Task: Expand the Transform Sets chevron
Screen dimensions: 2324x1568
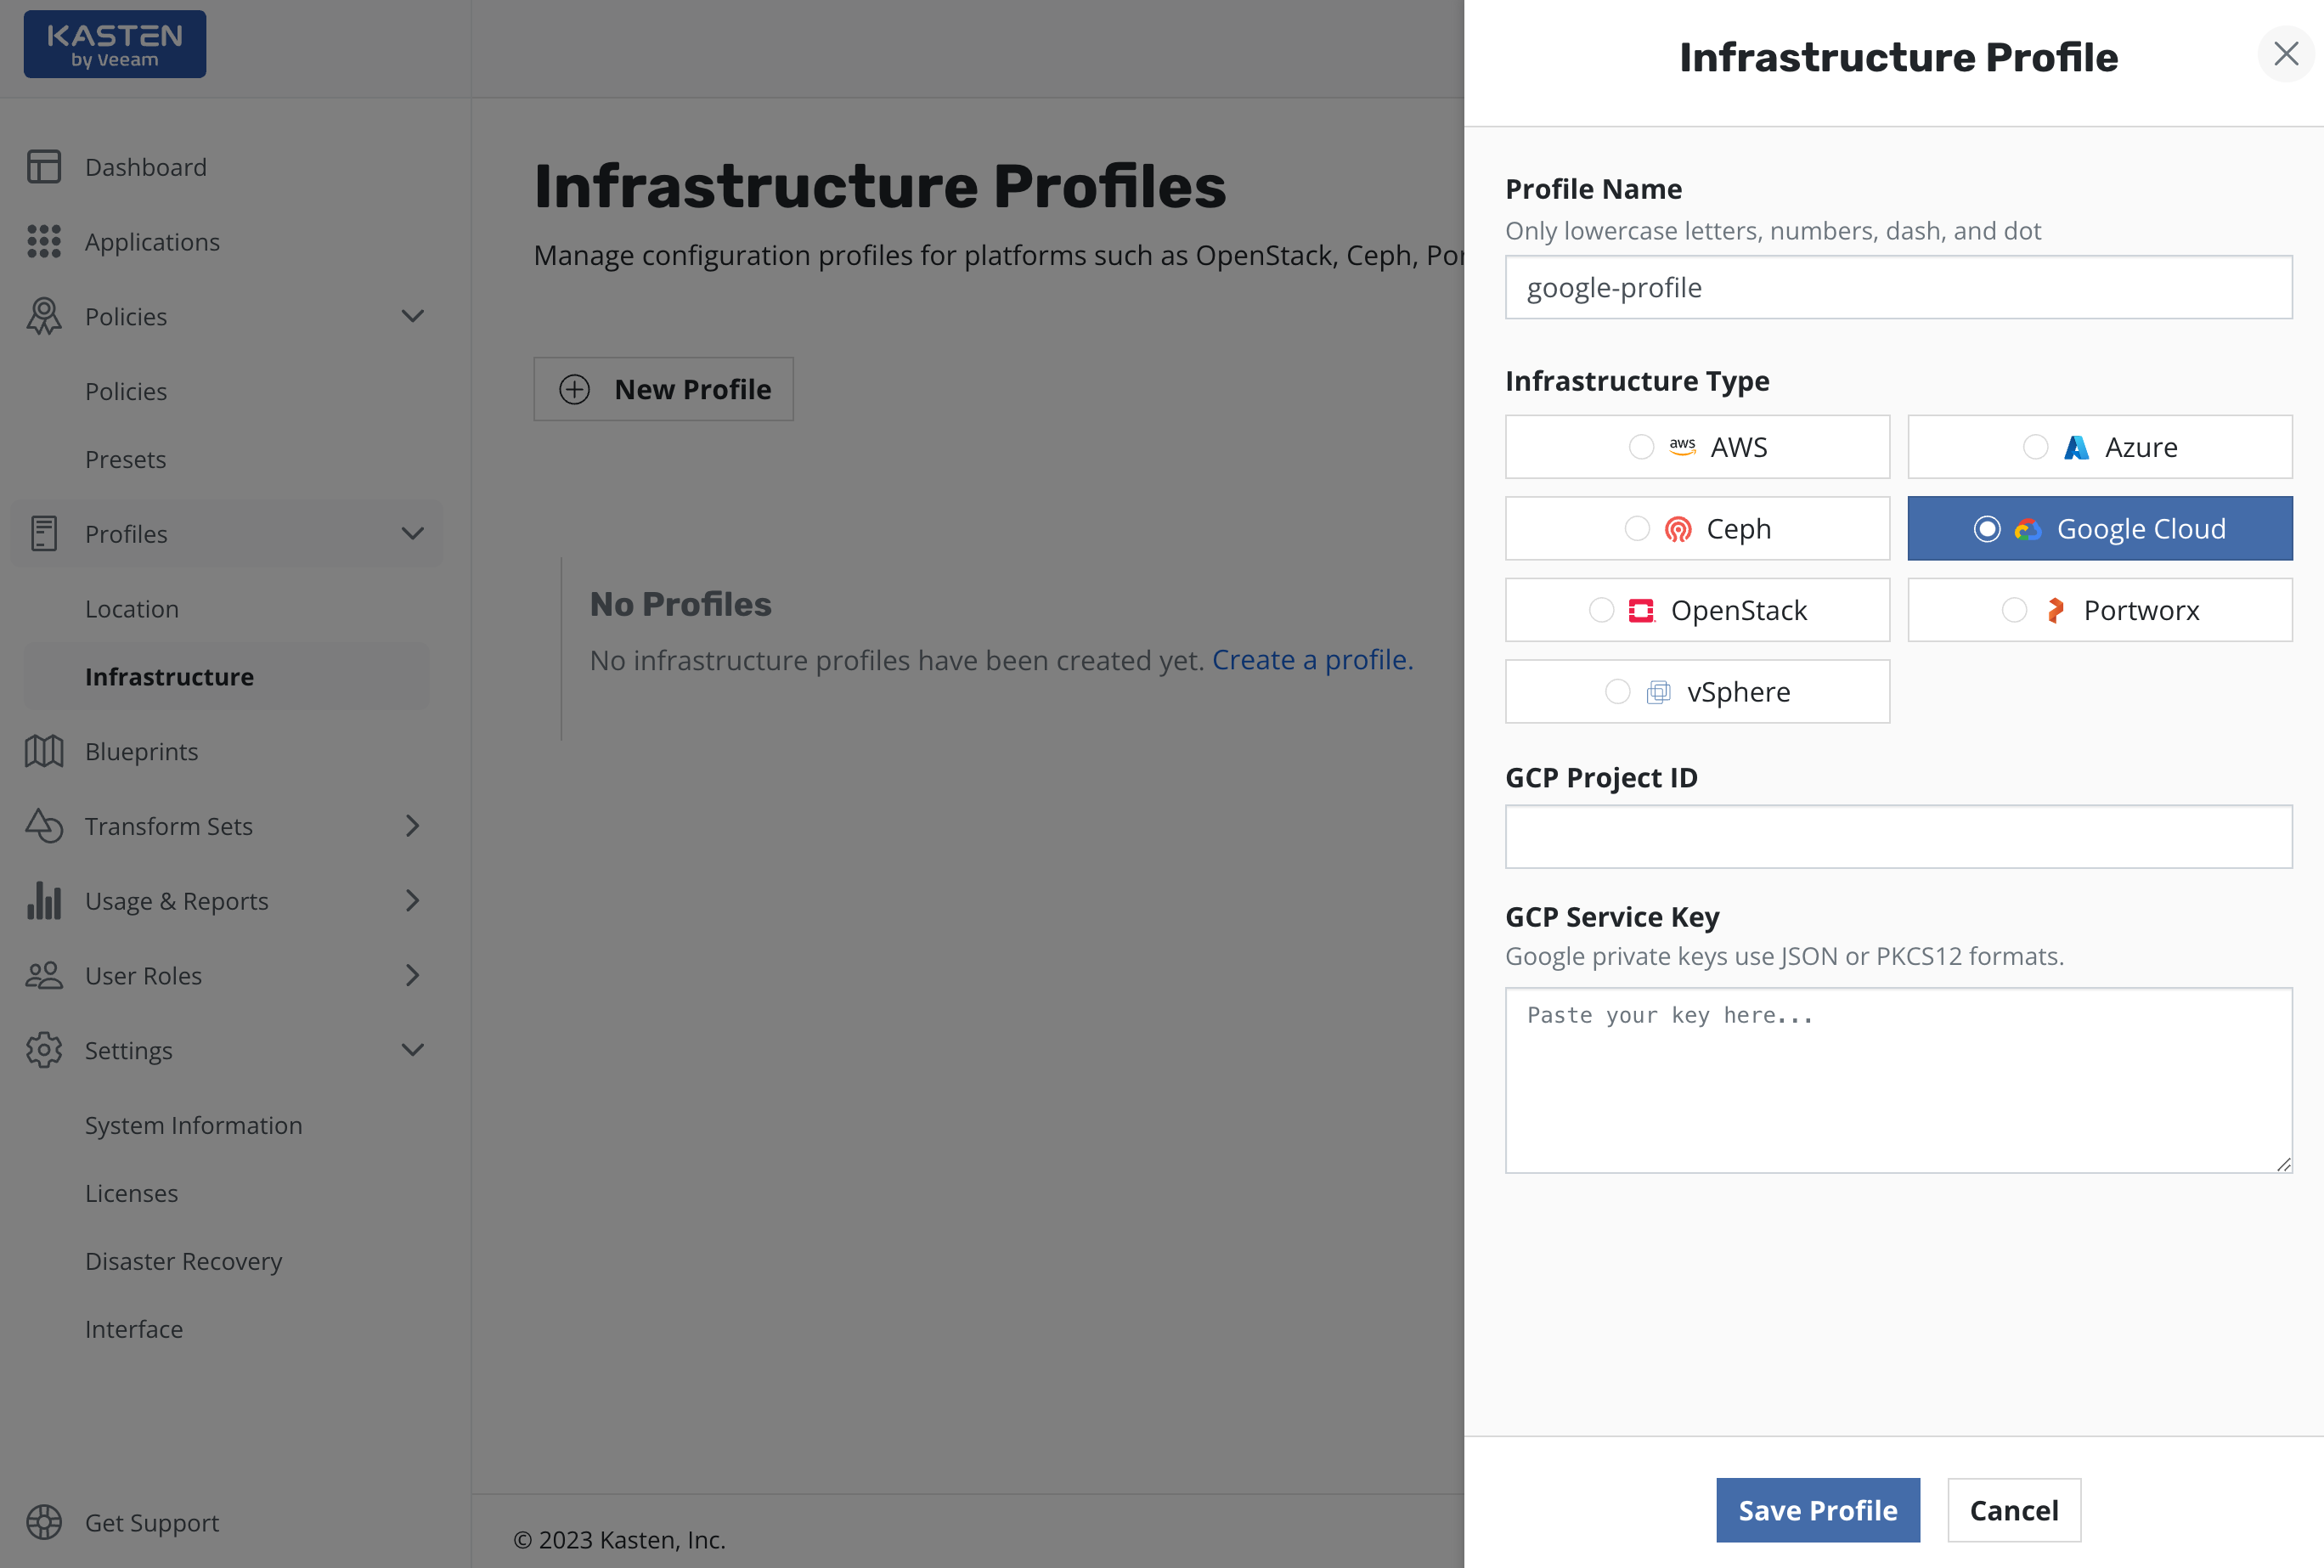Action: (413, 826)
